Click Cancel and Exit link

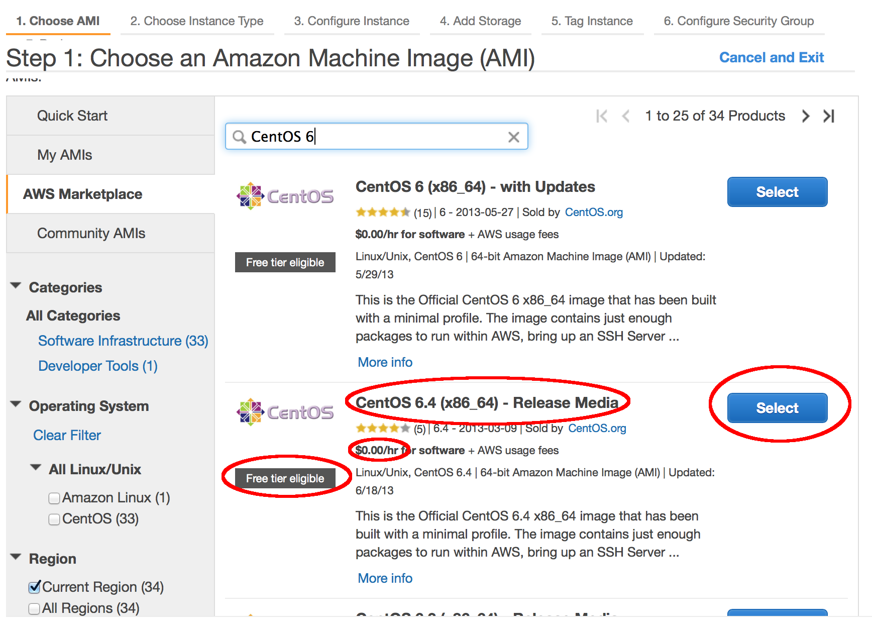[x=772, y=57]
